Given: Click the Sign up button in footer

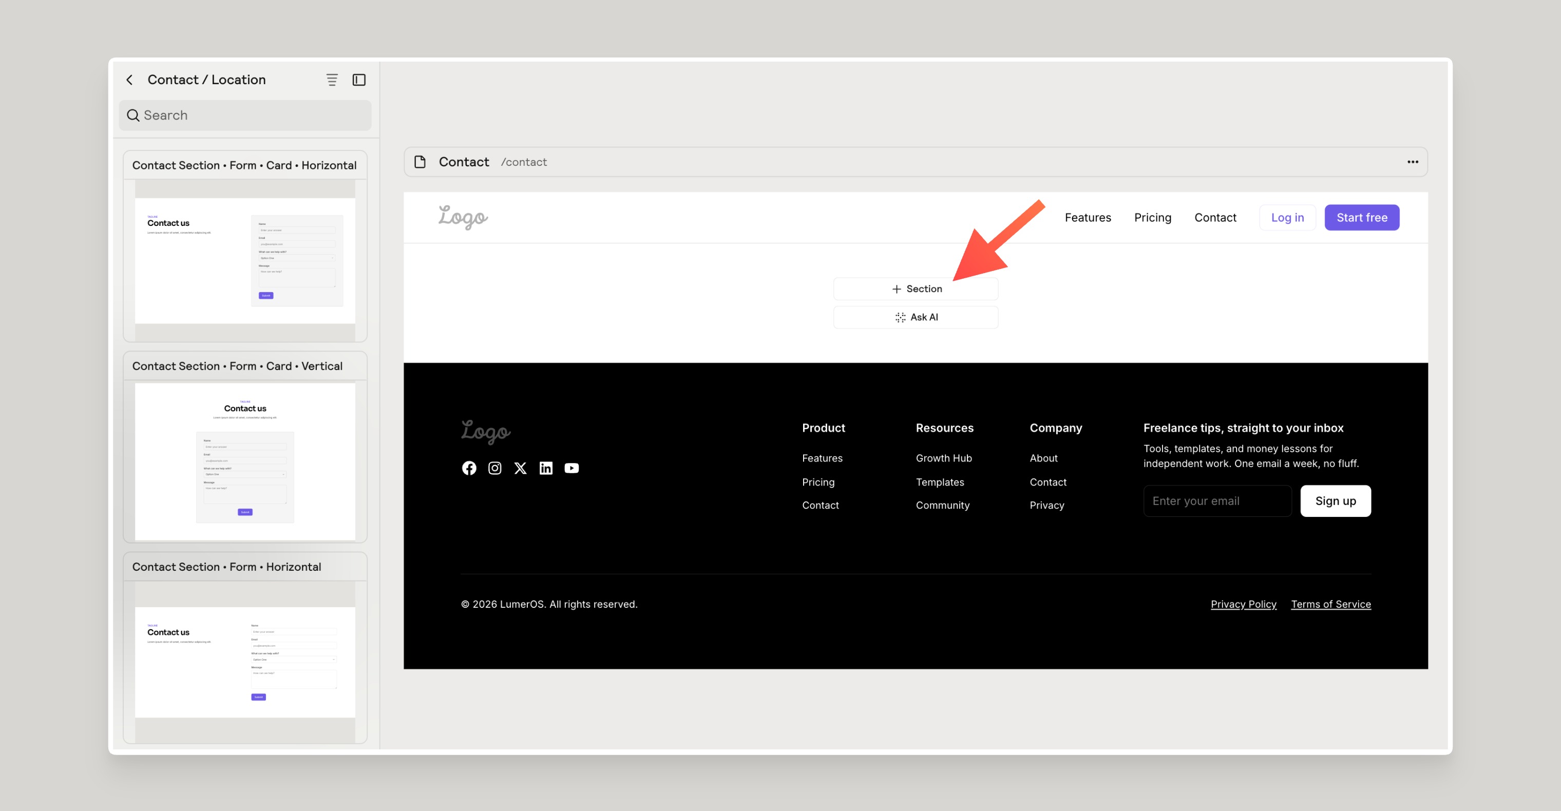Looking at the screenshot, I should [1336, 501].
